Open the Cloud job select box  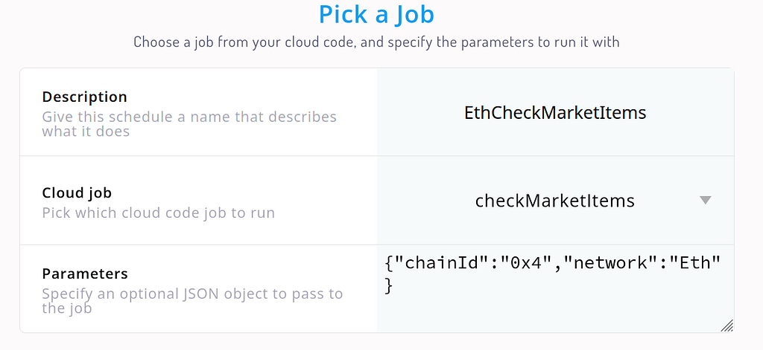555,201
